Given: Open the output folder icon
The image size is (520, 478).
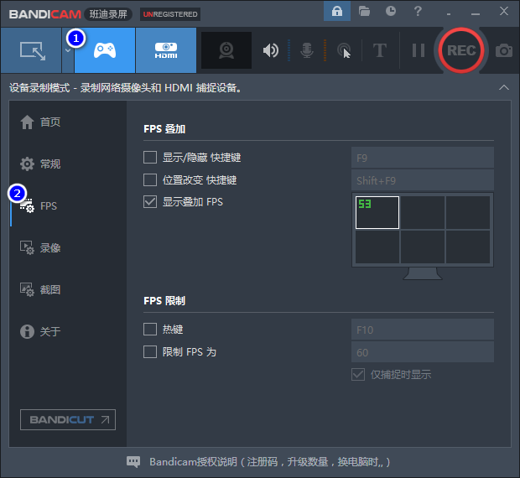Looking at the screenshot, I should [364, 11].
